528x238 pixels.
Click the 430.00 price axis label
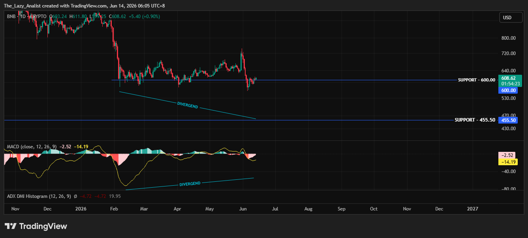509,129
